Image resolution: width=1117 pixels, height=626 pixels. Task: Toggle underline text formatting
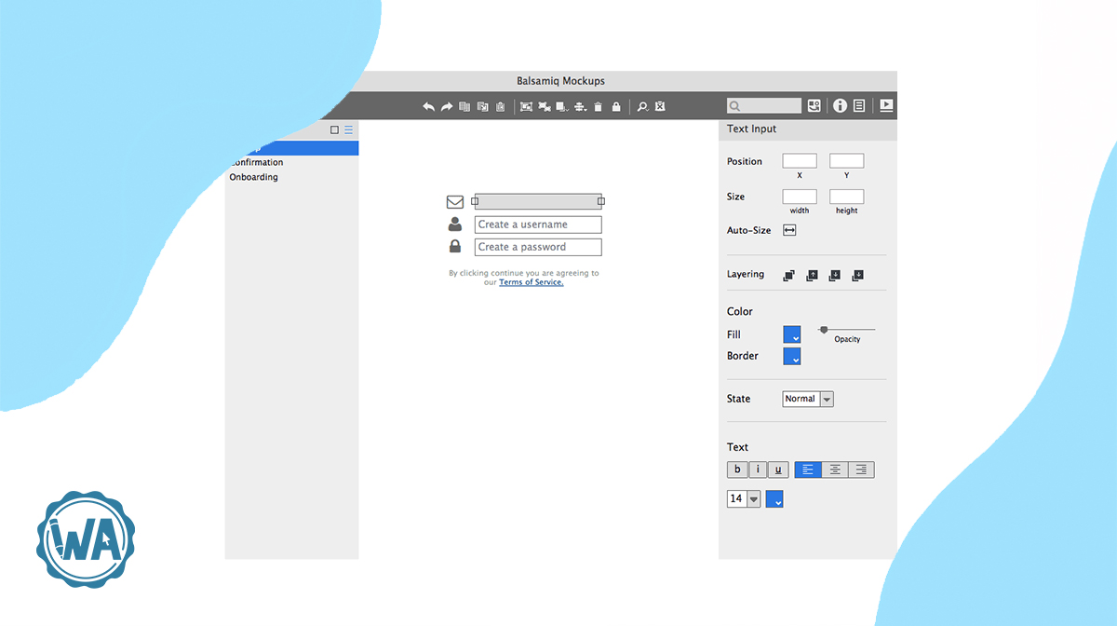[x=777, y=469]
